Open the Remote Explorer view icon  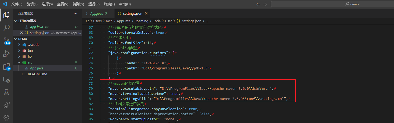(x=6, y=80)
